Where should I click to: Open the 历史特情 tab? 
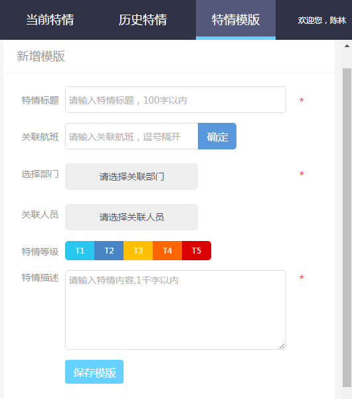[x=143, y=20]
